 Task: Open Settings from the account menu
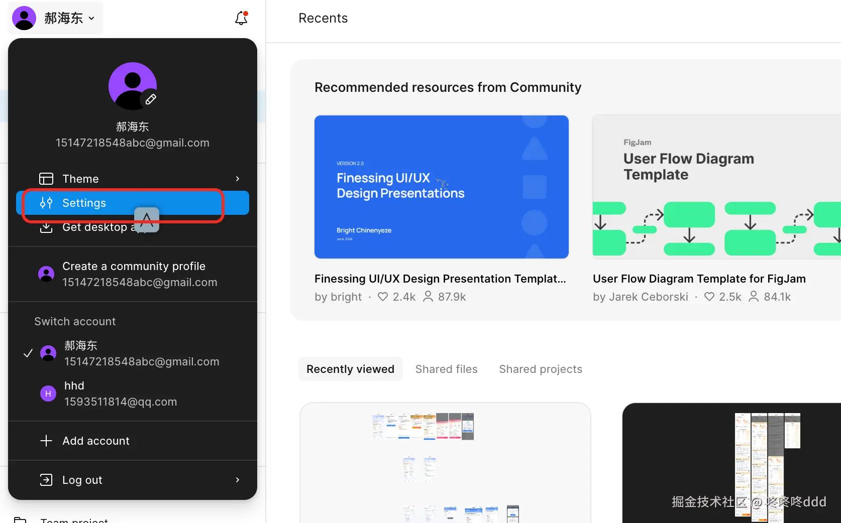(x=133, y=203)
